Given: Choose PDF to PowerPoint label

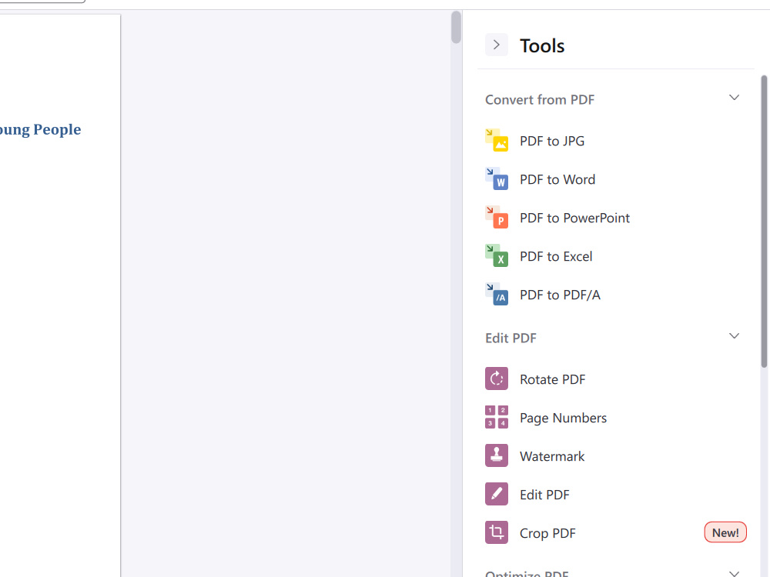Looking at the screenshot, I should [x=574, y=218].
